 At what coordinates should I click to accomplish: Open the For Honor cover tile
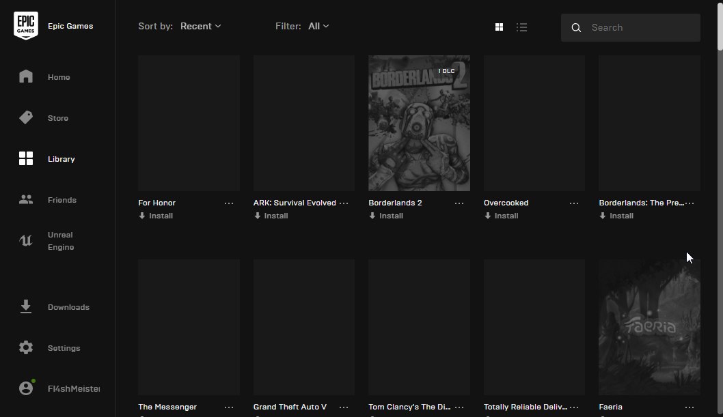click(189, 123)
